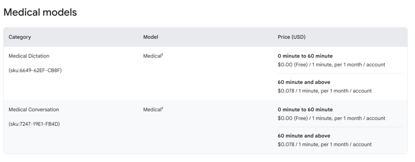Viewport: 415px width, 162px height.
Task: Click the Medical model name in the Dictation row
Action: point(152,56)
